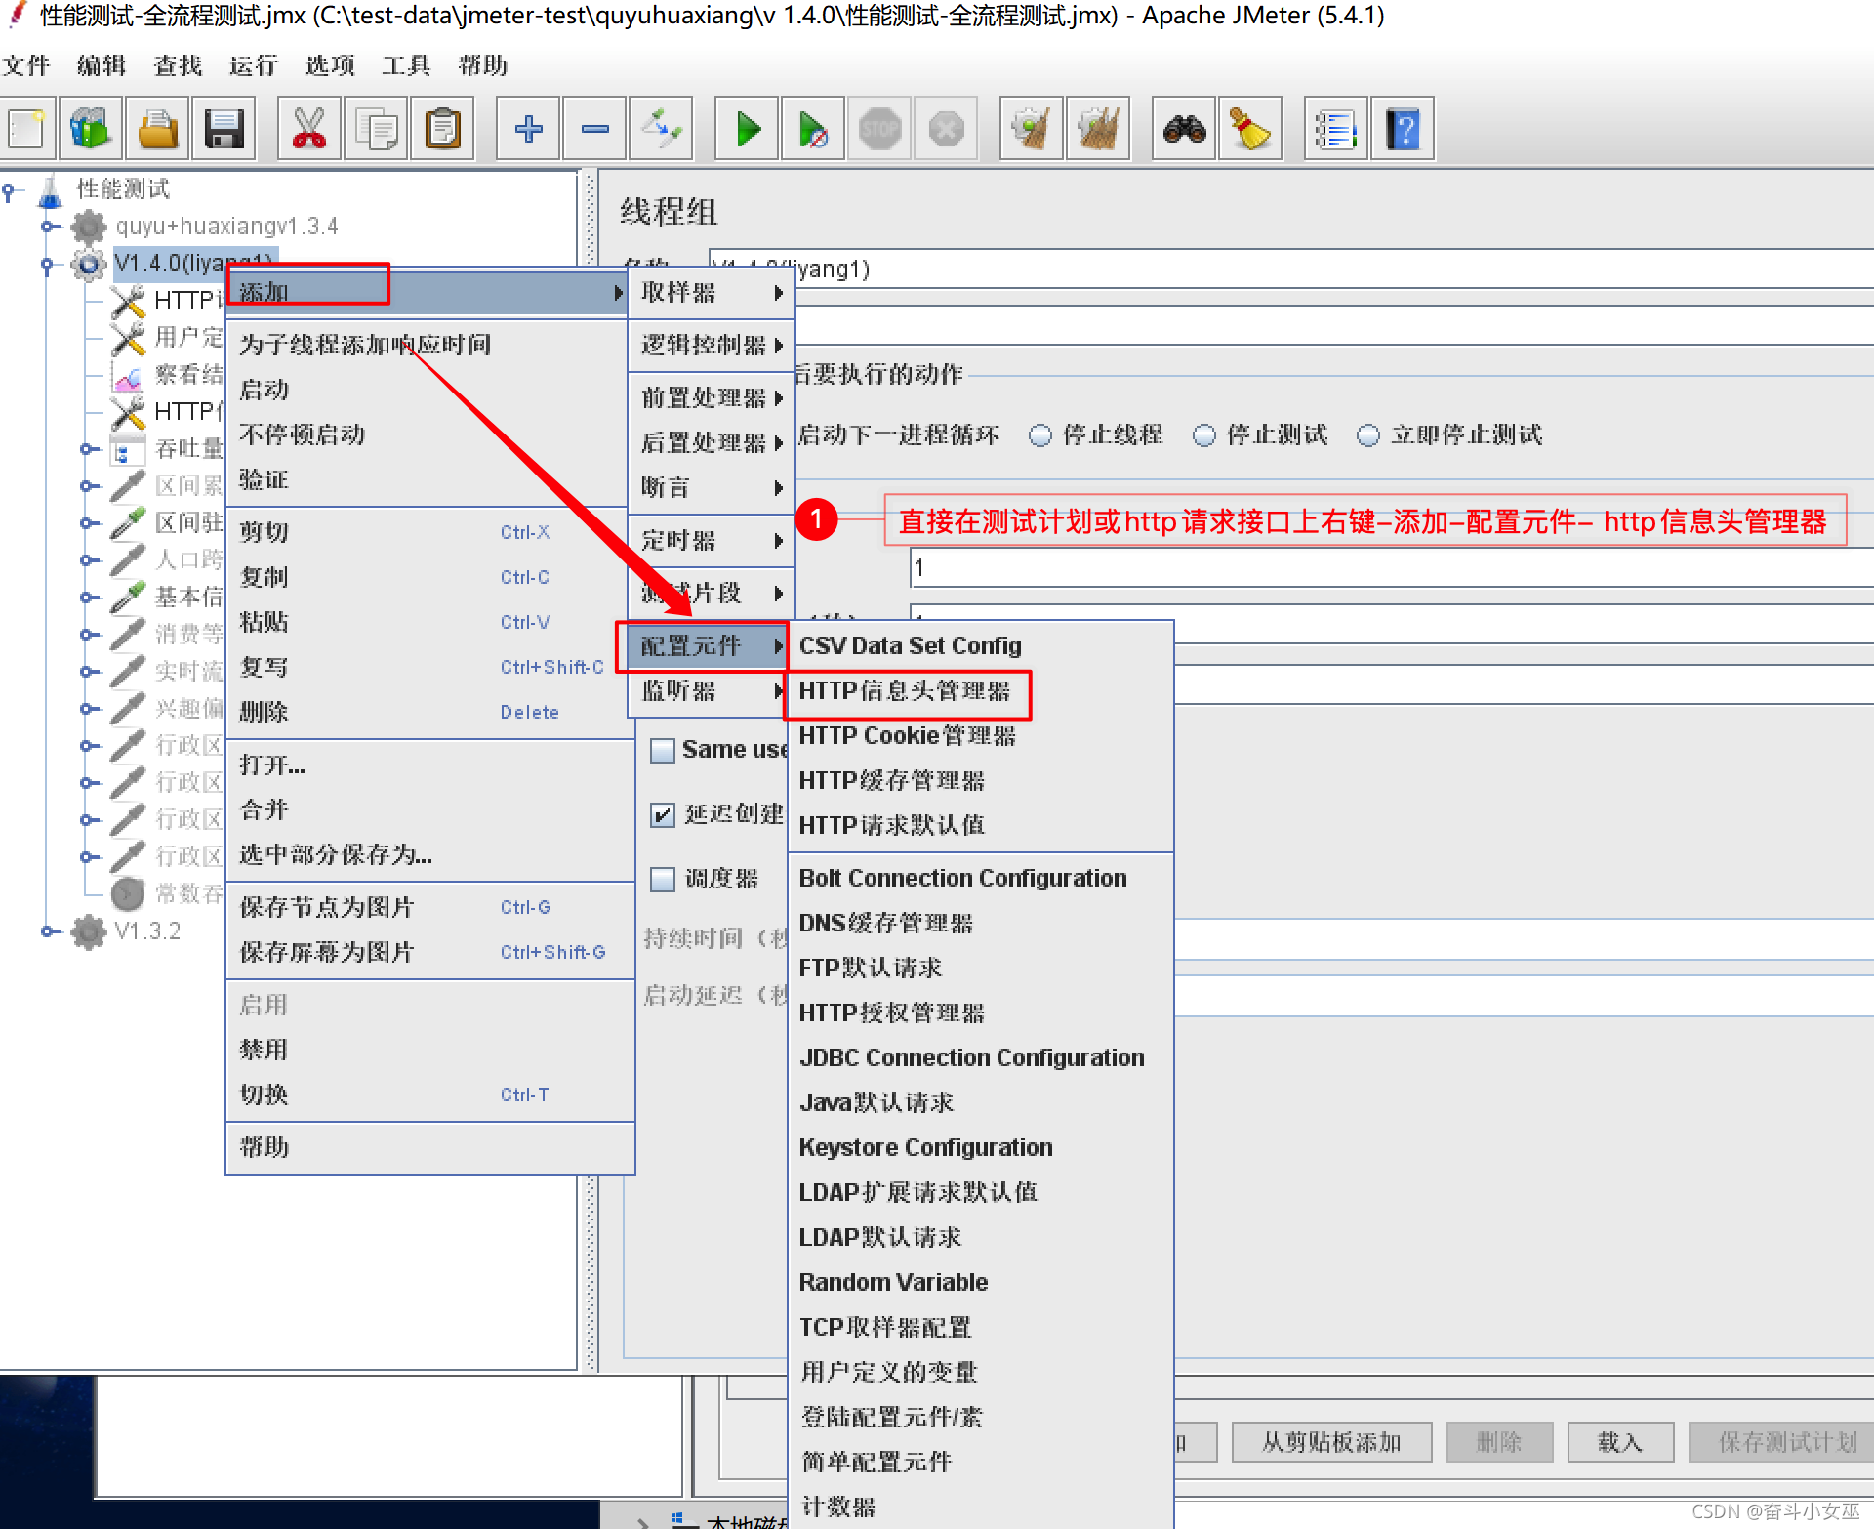1874x1529 pixels.
Task: Click the Open file folder icon
Action: pos(157,128)
